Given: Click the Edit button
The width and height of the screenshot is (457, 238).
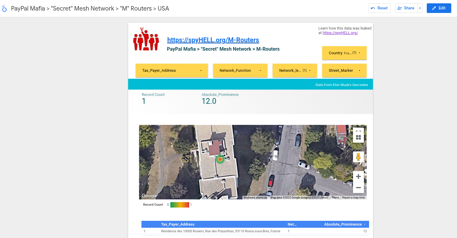Looking at the screenshot, I should [439, 8].
